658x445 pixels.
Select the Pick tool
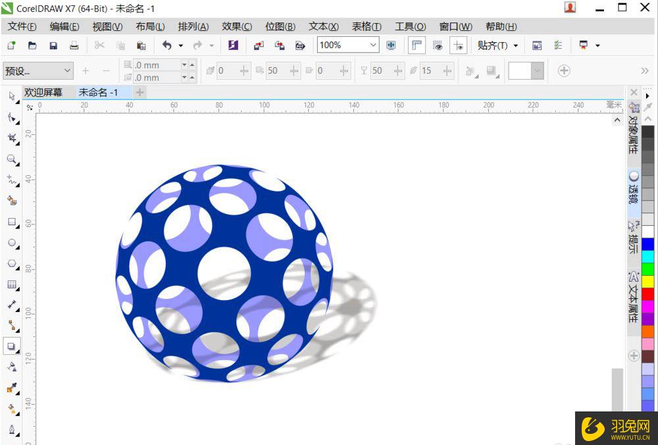[x=12, y=97]
